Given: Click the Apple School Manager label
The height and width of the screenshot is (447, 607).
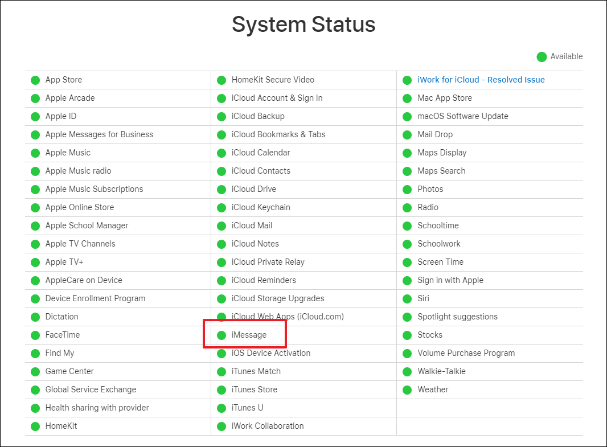Looking at the screenshot, I should (87, 225).
